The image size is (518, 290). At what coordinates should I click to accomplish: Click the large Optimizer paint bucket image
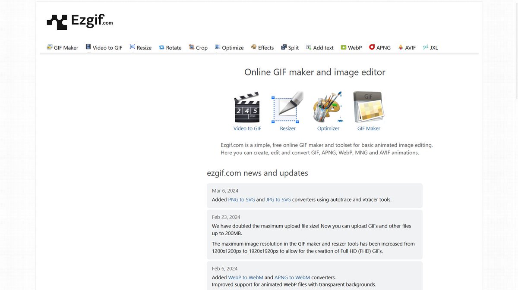point(328,107)
